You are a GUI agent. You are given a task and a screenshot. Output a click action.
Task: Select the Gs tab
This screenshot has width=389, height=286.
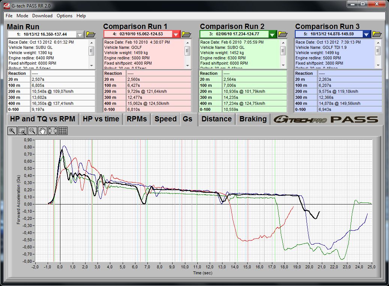[x=188, y=119]
